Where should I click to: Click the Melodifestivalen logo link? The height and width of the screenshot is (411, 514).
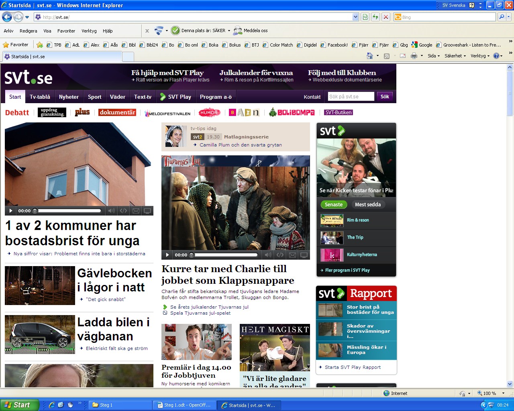[x=168, y=113]
